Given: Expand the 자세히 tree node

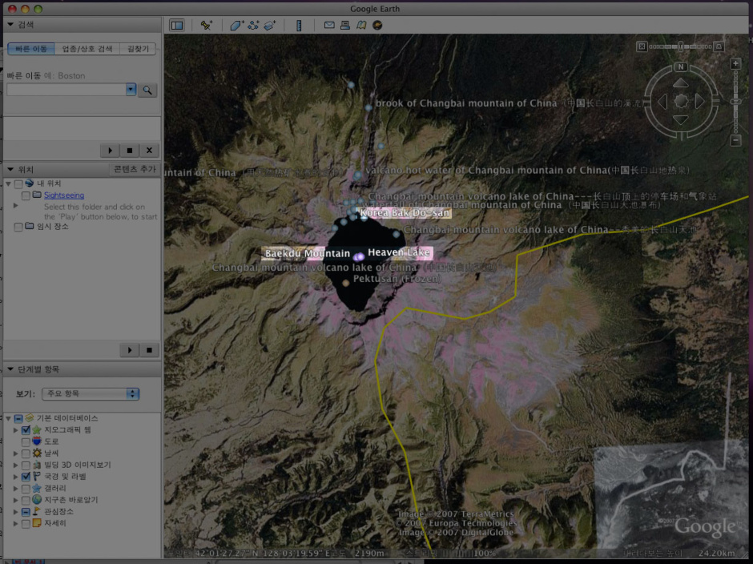Looking at the screenshot, I should tap(16, 523).
